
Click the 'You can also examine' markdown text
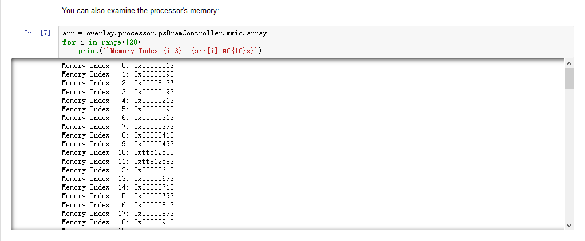click(x=140, y=11)
